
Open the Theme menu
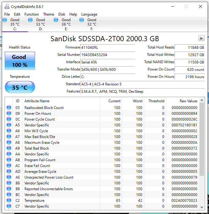coord(49,14)
